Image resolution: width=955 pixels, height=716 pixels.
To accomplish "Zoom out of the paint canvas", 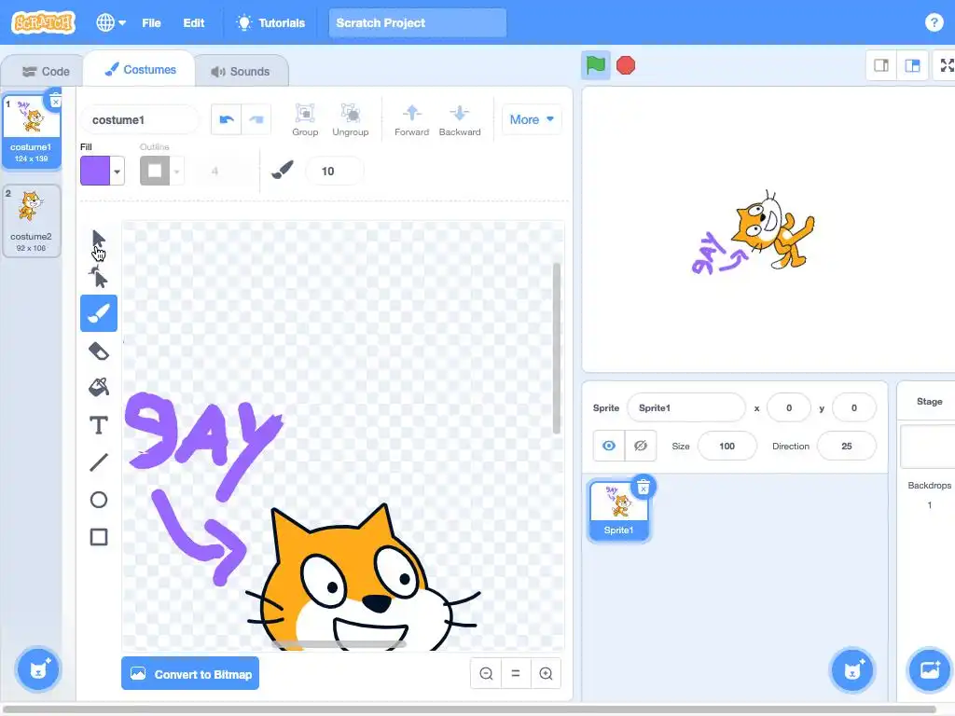I will click(486, 673).
